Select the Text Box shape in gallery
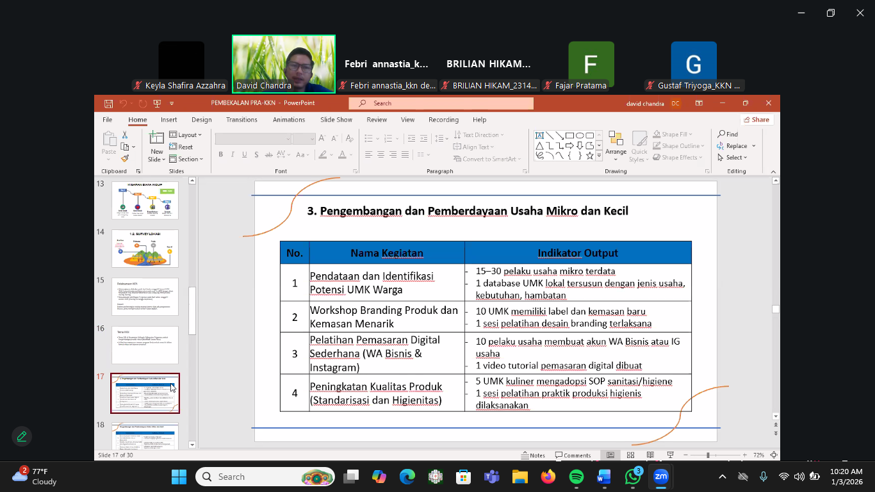The image size is (875, 492). pos(539,135)
